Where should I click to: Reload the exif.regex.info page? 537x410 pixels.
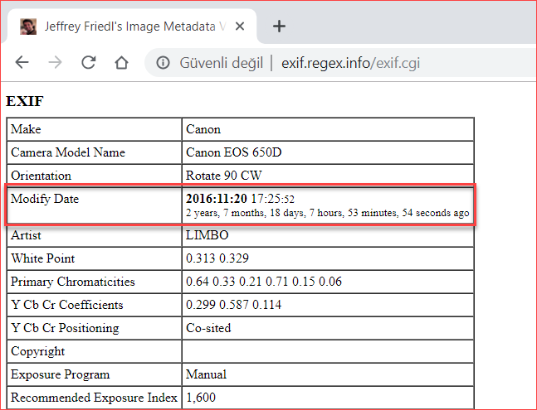pyautogui.click(x=88, y=62)
